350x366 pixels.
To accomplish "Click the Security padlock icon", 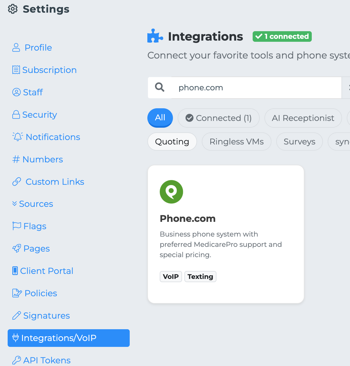I will click(x=16, y=115).
